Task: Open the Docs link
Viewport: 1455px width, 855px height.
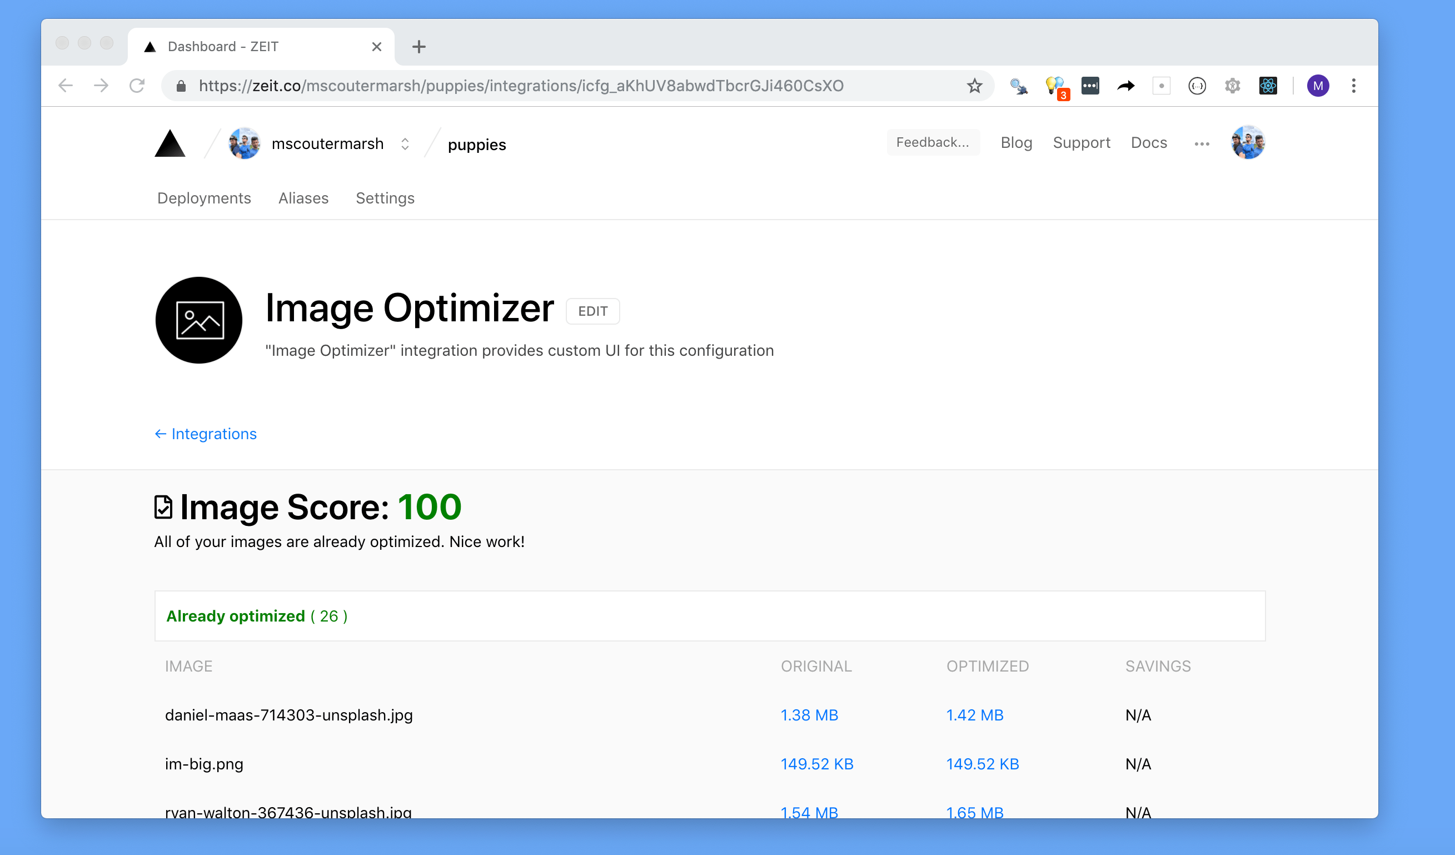Action: pyautogui.click(x=1149, y=143)
